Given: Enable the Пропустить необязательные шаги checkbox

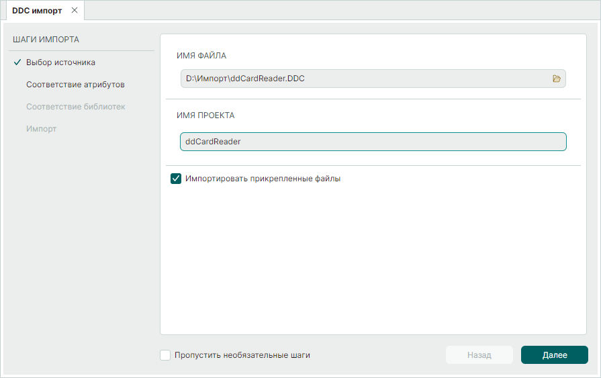Looking at the screenshot, I should 165,355.
